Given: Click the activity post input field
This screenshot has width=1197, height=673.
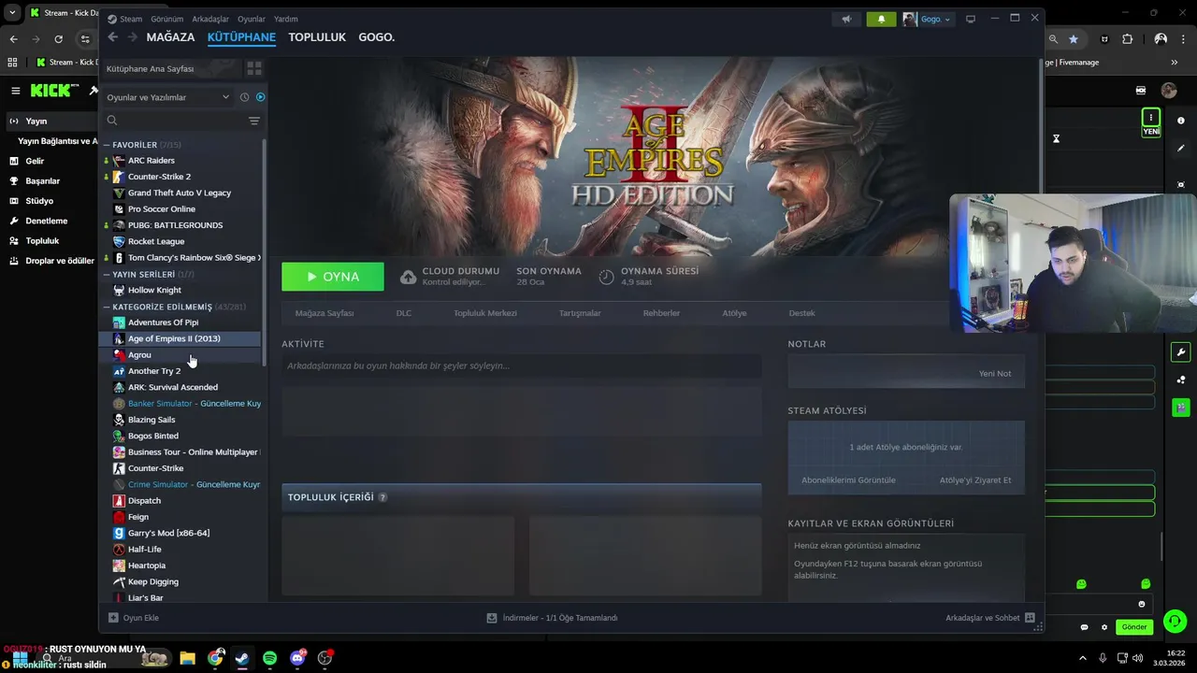Looking at the screenshot, I should (521, 365).
